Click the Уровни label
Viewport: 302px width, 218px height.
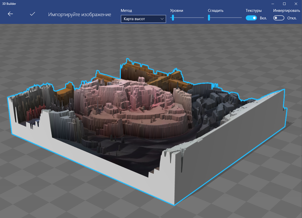pos(176,11)
